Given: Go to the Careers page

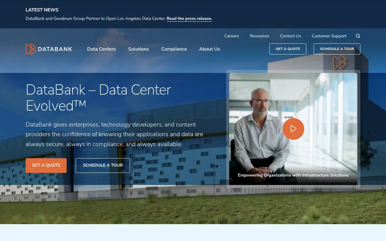Looking at the screenshot, I should 232,36.
